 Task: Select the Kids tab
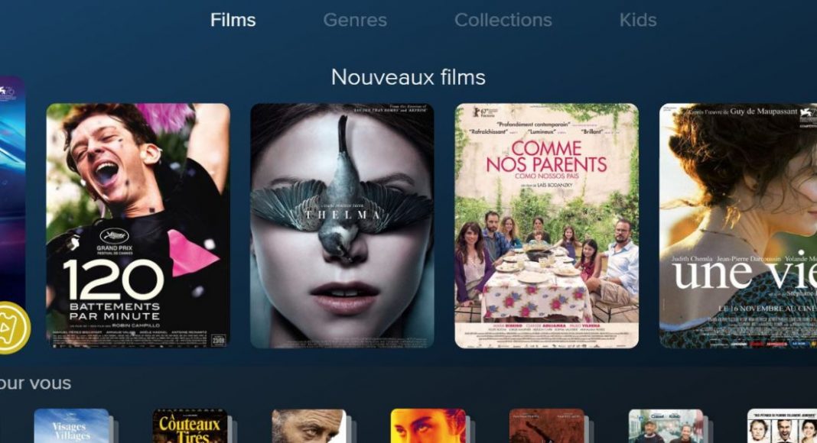point(638,20)
